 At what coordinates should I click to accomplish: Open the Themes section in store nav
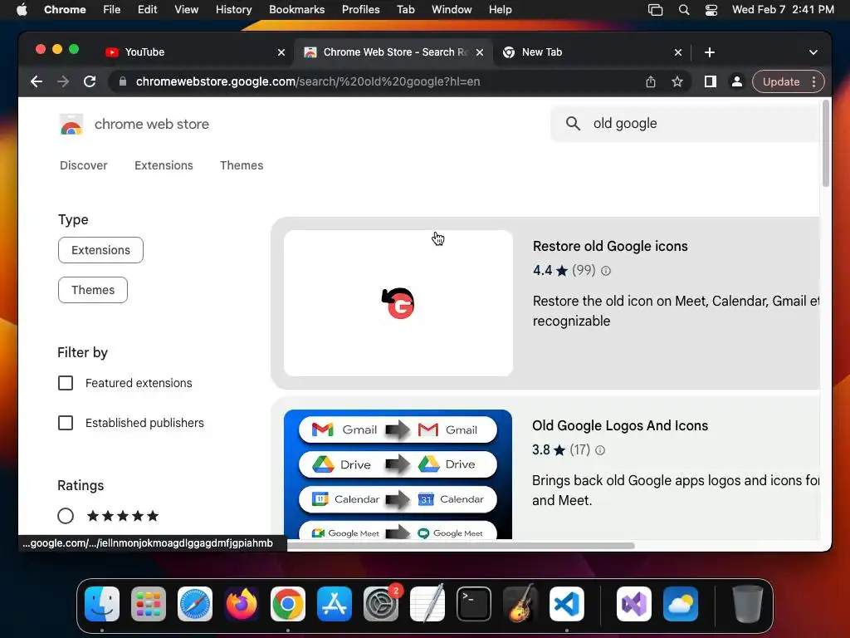pos(242,165)
